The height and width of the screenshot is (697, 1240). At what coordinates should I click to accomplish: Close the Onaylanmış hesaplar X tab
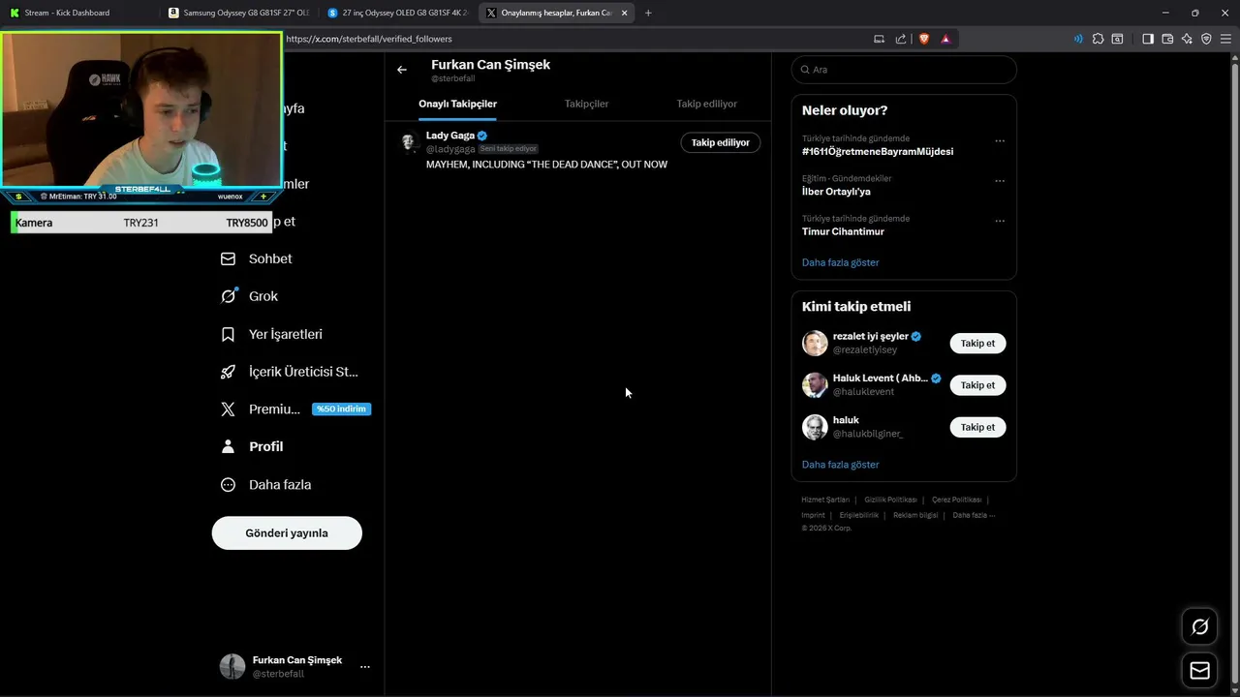[x=624, y=13]
